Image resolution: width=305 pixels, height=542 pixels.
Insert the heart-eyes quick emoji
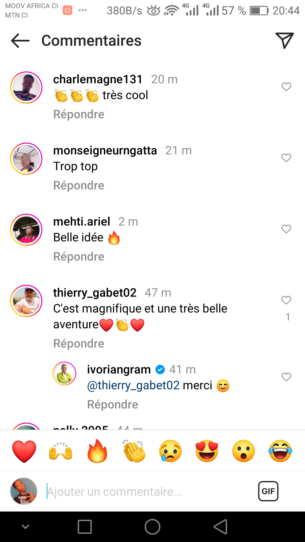coord(207,451)
